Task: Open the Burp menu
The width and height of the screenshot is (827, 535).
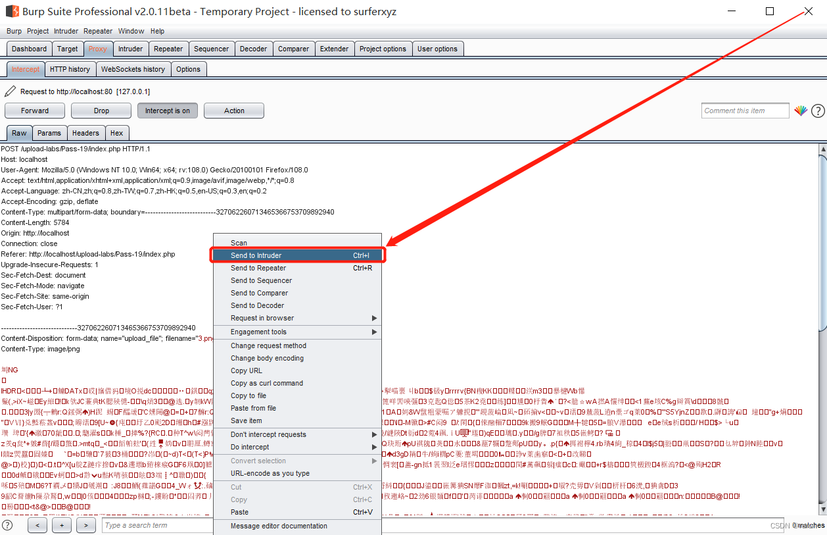Action: point(14,31)
